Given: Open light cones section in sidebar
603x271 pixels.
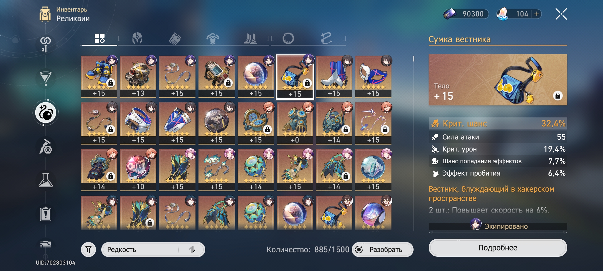Looking at the screenshot, I should click(x=46, y=78).
